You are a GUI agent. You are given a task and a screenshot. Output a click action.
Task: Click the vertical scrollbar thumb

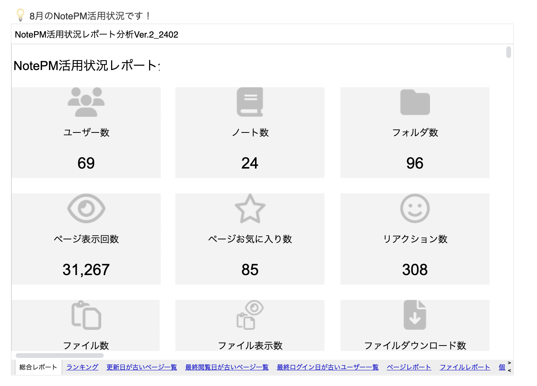tap(509, 52)
